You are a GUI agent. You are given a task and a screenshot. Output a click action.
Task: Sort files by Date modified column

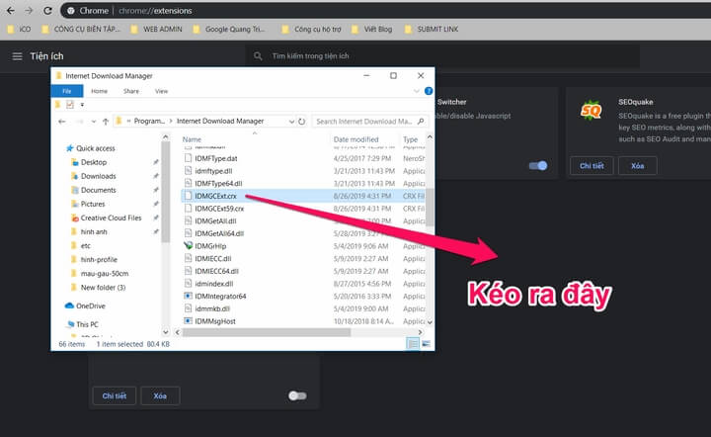(x=355, y=139)
